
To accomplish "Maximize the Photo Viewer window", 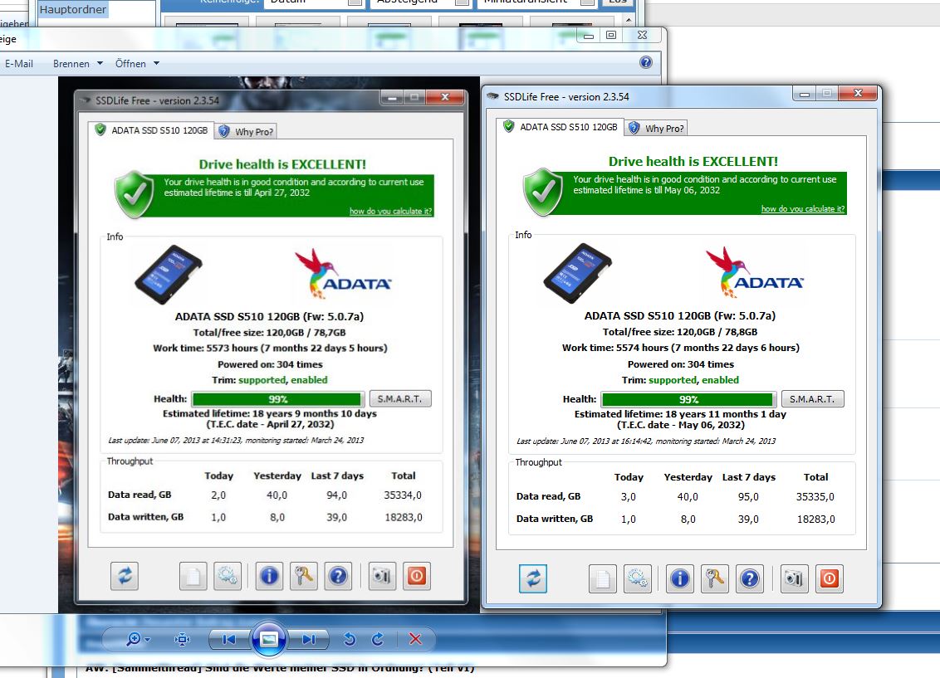I will [611, 36].
